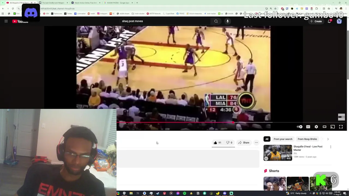Viewport: 349px width, 196px height.
Task: Go to the YouTube home logo
Action: (20, 21)
